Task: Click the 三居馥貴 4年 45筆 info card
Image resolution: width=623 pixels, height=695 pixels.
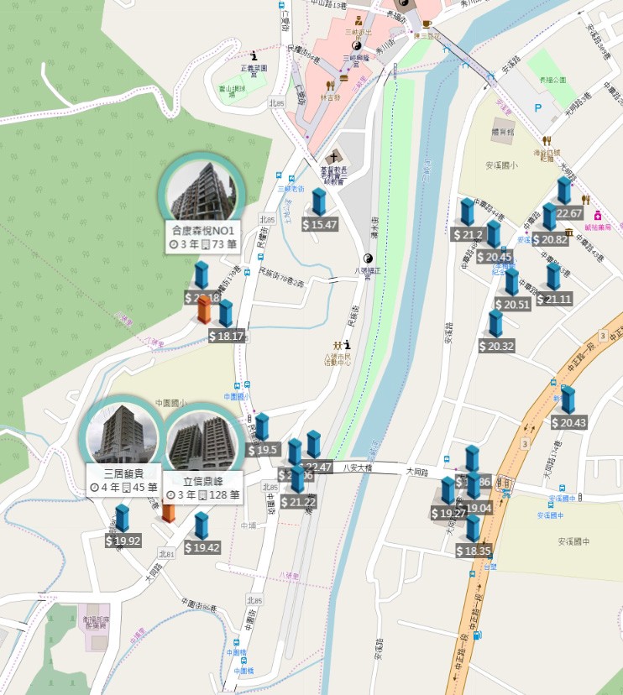Action: coord(123,480)
